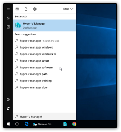Choose 'hyper-v manager windows' suggestion

(x=44, y=48)
